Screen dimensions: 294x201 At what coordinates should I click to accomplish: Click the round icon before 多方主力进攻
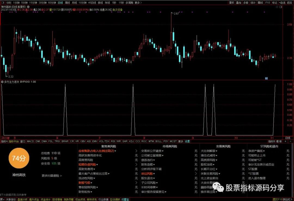pyautogui.click(x=2, y=82)
